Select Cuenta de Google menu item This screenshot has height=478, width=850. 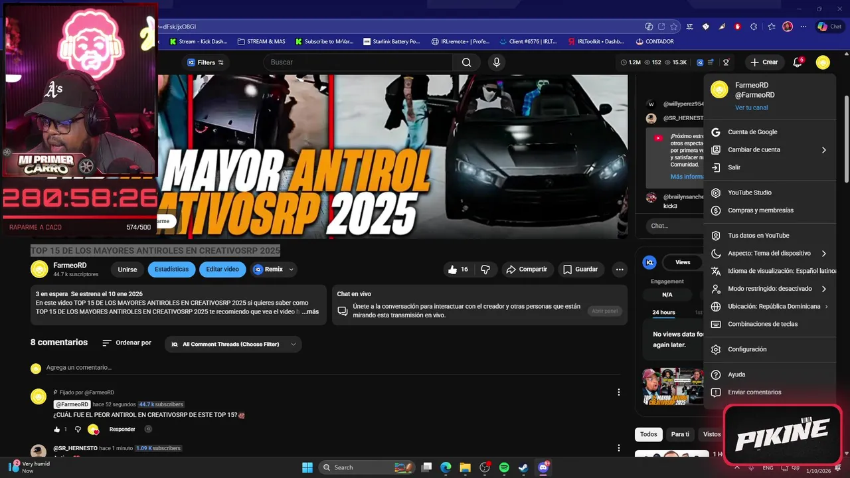770,132
